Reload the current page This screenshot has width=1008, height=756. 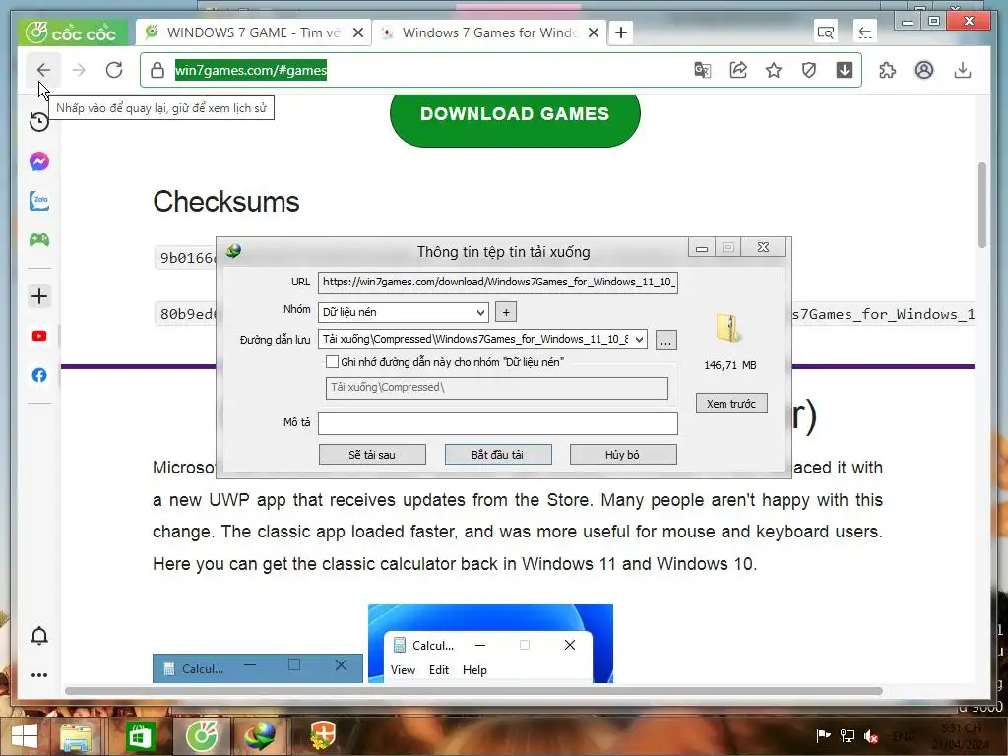click(x=114, y=70)
